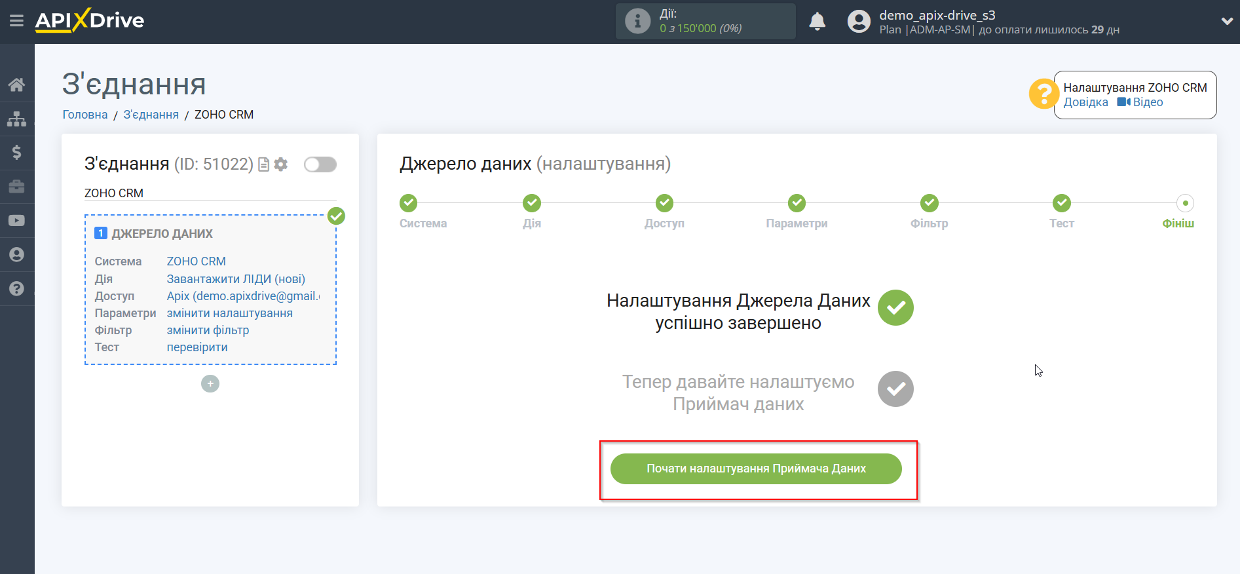Click the Apix access account link

(243, 296)
